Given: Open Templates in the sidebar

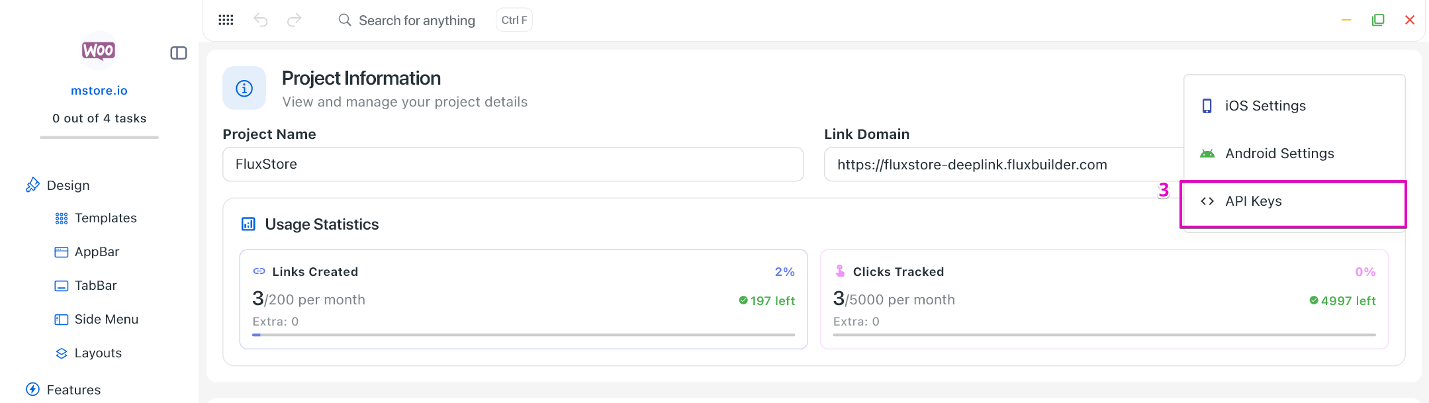Looking at the screenshot, I should pyautogui.click(x=105, y=218).
